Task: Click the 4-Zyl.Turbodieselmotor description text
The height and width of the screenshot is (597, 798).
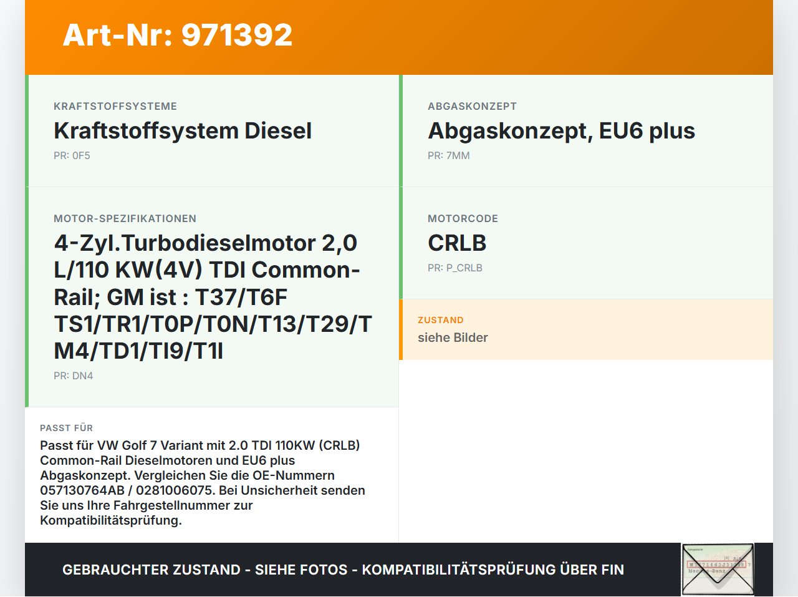Action: pos(206,296)
